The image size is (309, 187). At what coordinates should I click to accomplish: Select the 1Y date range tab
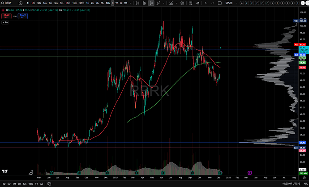pyautogui.click(x=36, y=184)
